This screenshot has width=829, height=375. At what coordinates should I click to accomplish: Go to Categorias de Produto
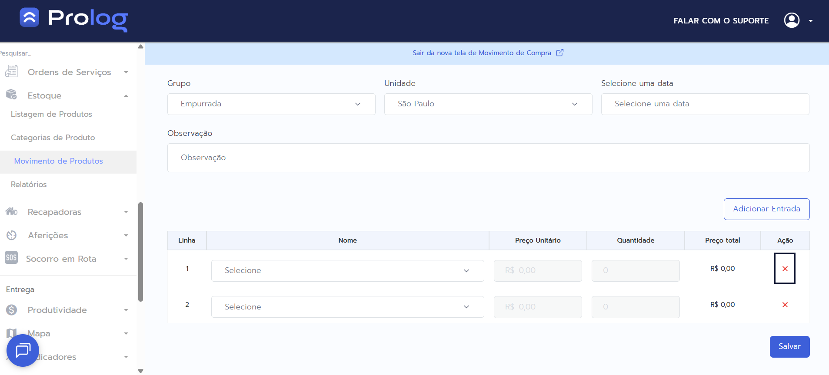point(53,138)
